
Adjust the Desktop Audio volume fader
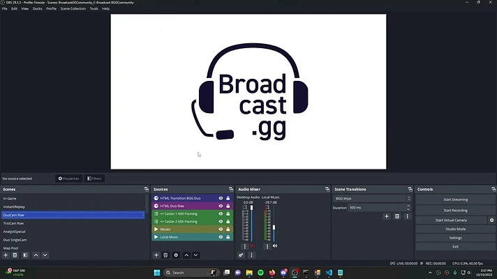[252, 208]
